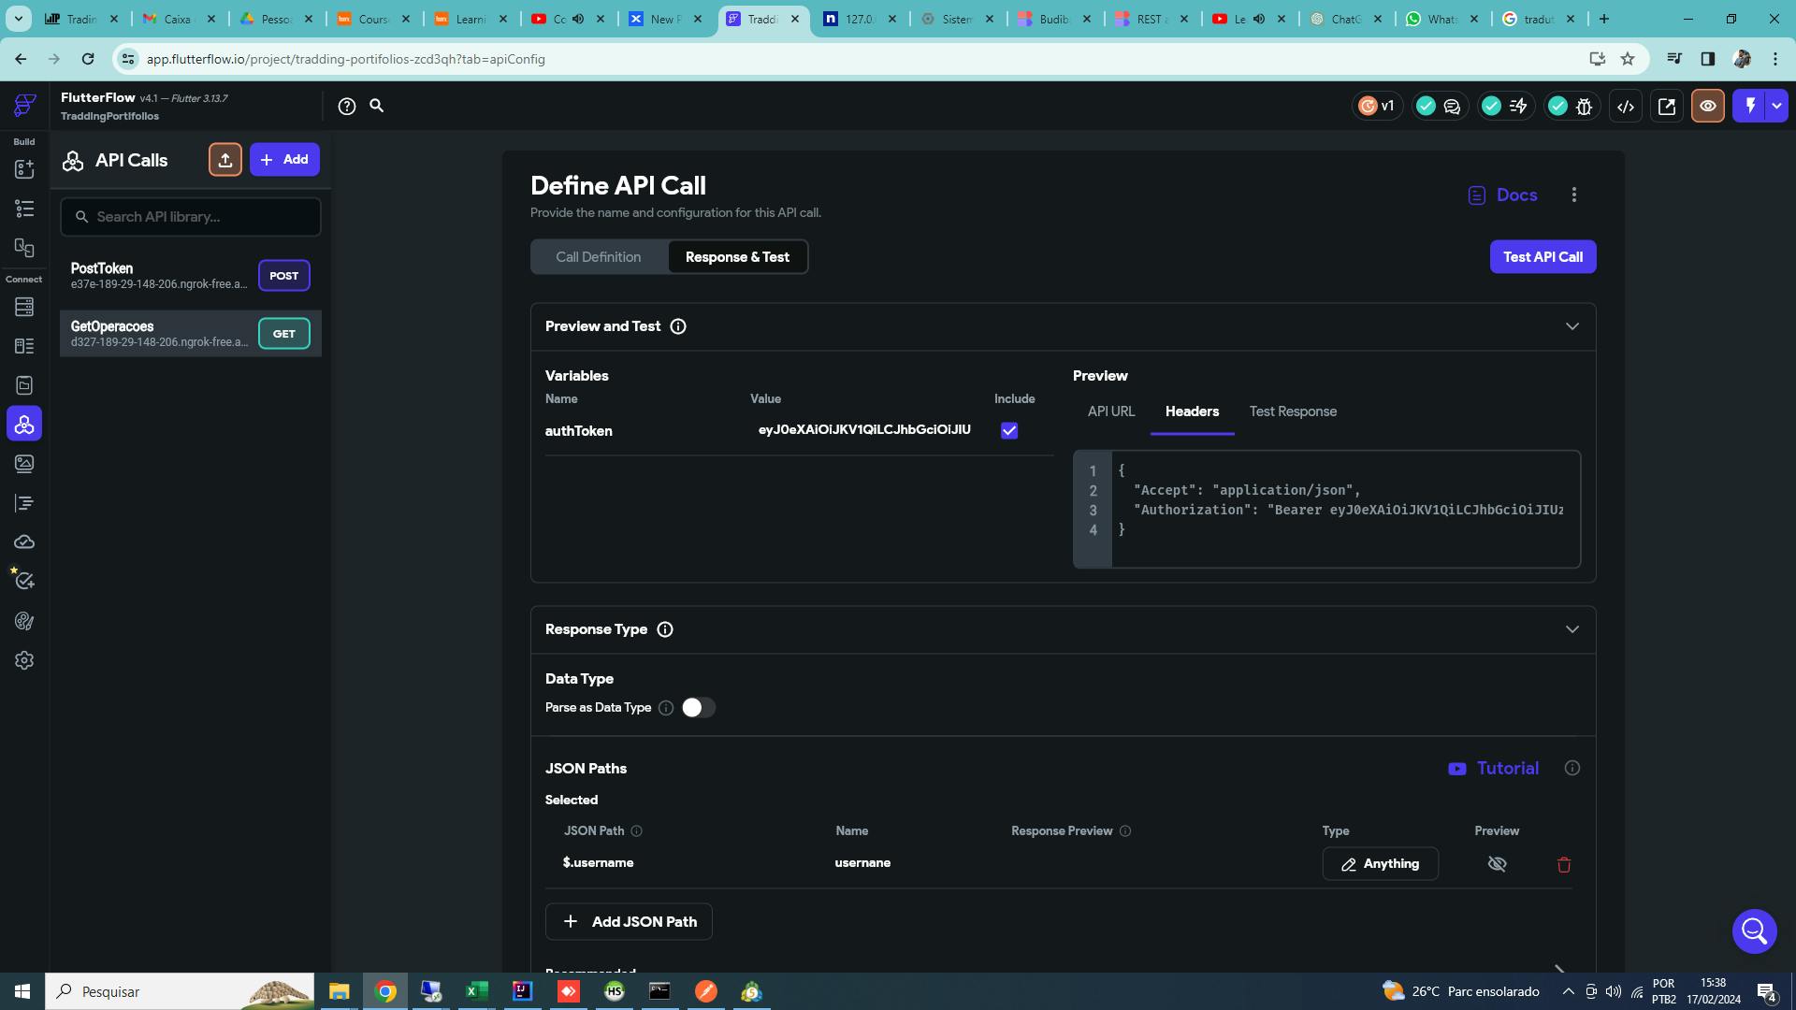Collapse the Preview and Test section
The image size is (1796, 1010).
[1571, 326]
